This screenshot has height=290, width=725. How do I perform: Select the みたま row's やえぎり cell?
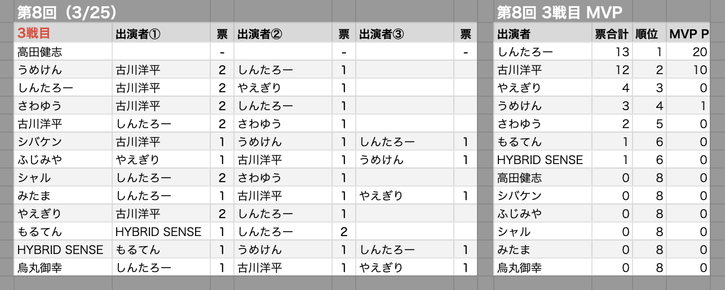point(405,196)
